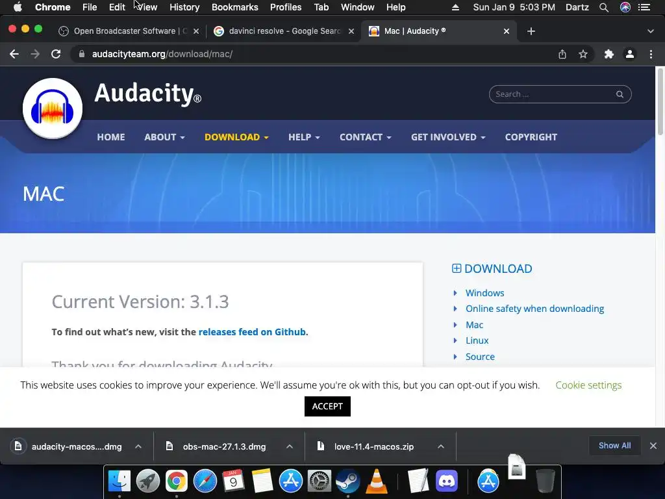Reload the Audacity page
Image resolution: width=665 pixels, height=499 pixels.
pos(56,54)
